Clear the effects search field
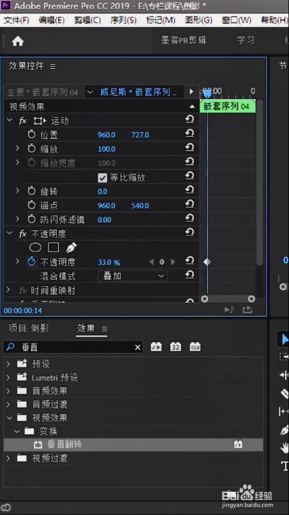The height and width of the screenshot is (515, 289). [x=138, y=347]
